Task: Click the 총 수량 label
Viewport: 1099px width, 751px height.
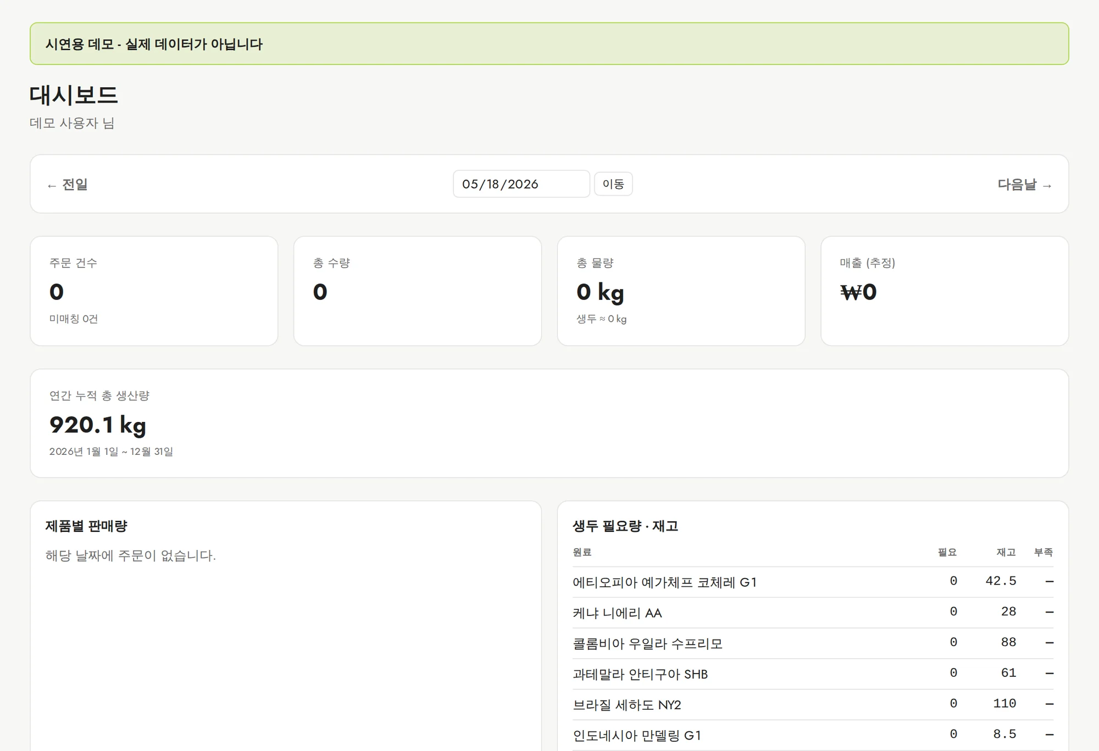Action: (x=331, y=263)
